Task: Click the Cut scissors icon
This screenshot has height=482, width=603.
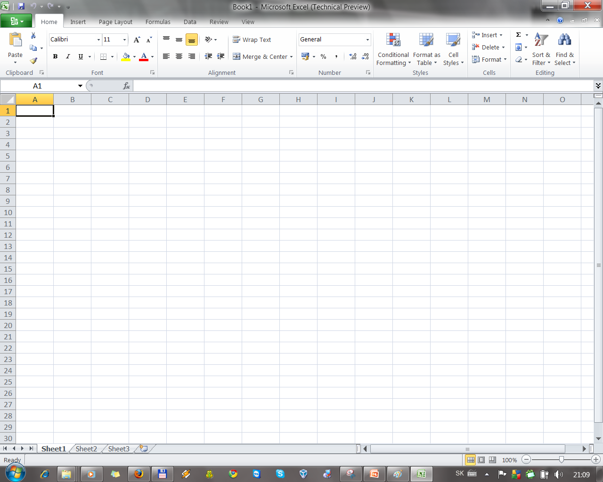Action: [33, 36]
